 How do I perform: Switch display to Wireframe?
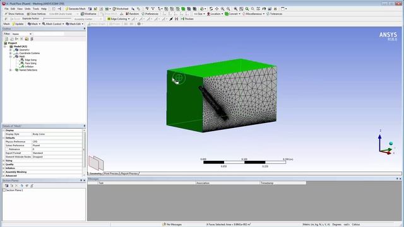tap(88, 14)
